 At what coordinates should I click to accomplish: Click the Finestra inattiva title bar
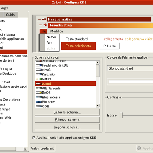[99, 20]
